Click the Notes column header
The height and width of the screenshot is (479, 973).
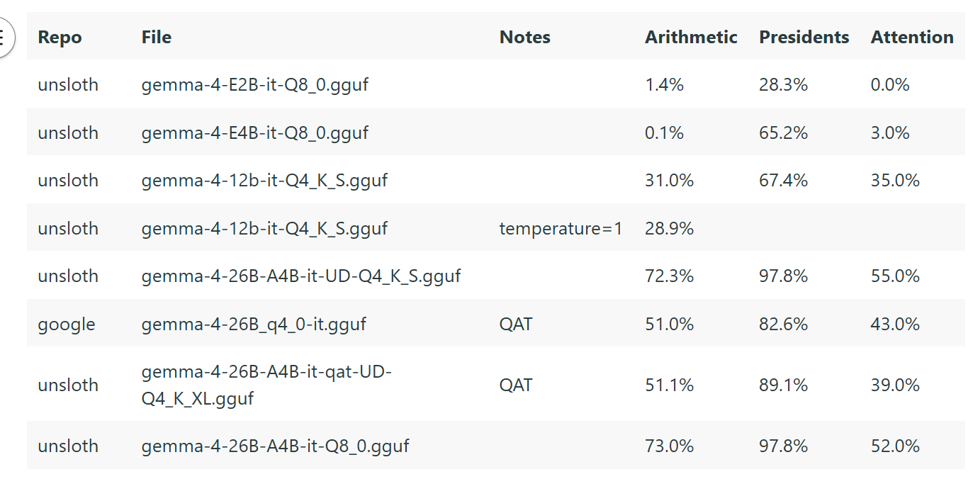pyautogui.click(x=524, y=38)
